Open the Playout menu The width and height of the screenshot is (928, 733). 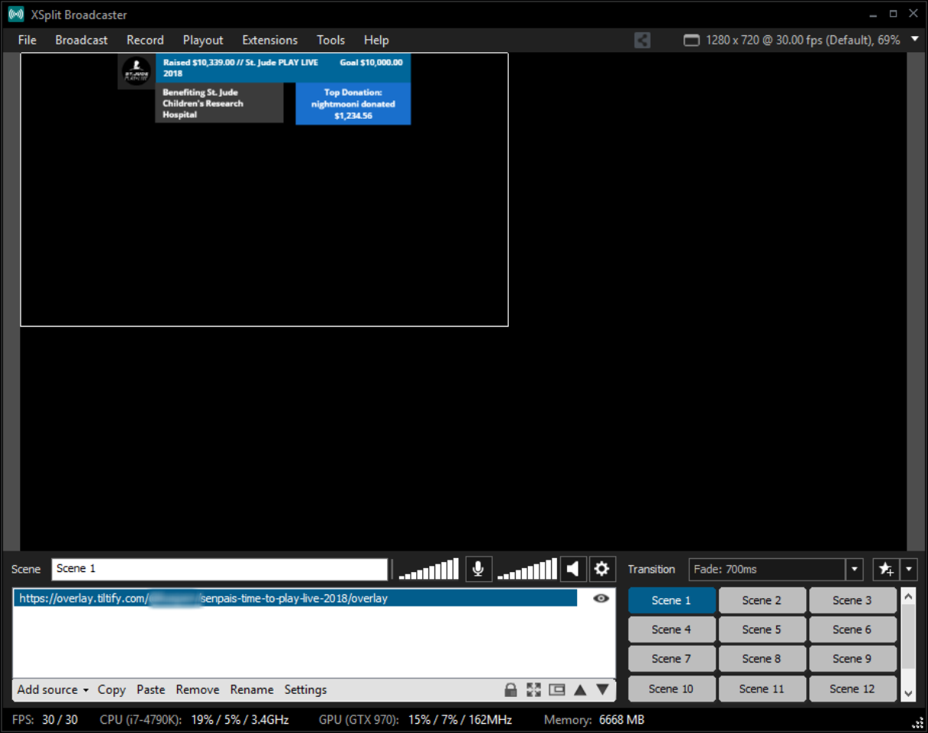[203, 40]
